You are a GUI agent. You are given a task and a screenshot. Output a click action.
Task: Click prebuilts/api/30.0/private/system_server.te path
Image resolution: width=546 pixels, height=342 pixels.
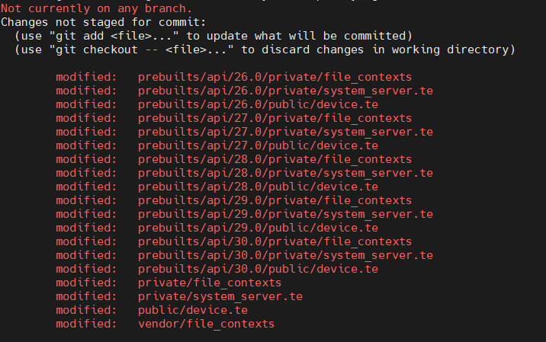(285, 255)
